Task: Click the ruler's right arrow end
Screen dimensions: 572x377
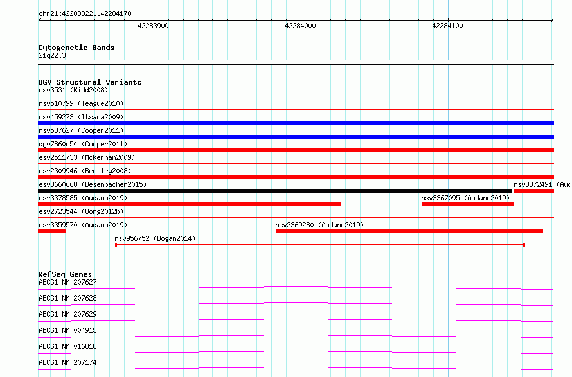Action: coord(552,20)
